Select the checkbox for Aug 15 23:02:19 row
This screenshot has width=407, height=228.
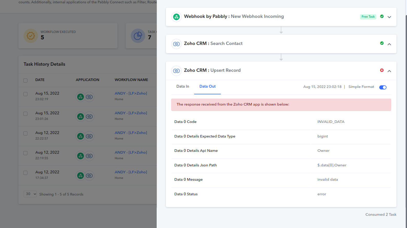[x=25, y=94]
